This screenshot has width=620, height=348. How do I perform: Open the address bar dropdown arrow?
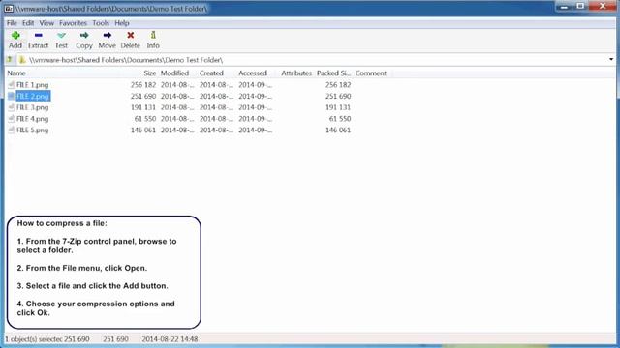[611, 60]
